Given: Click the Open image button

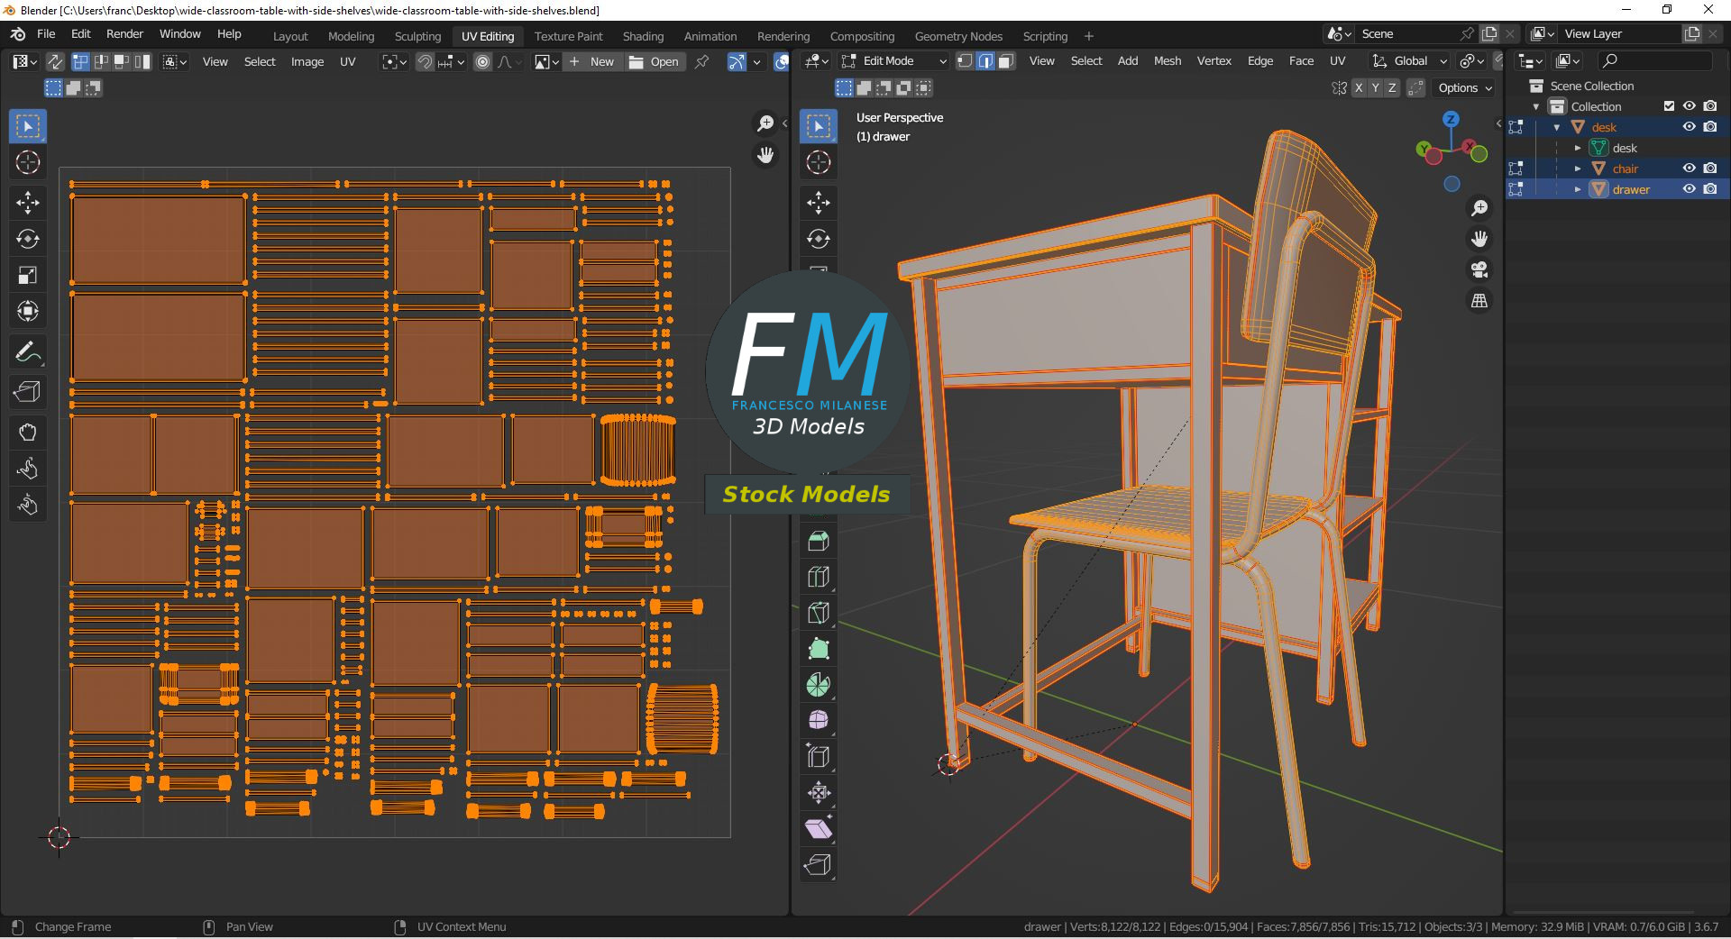Looking at the screenshot, I should tap(655, 61).
